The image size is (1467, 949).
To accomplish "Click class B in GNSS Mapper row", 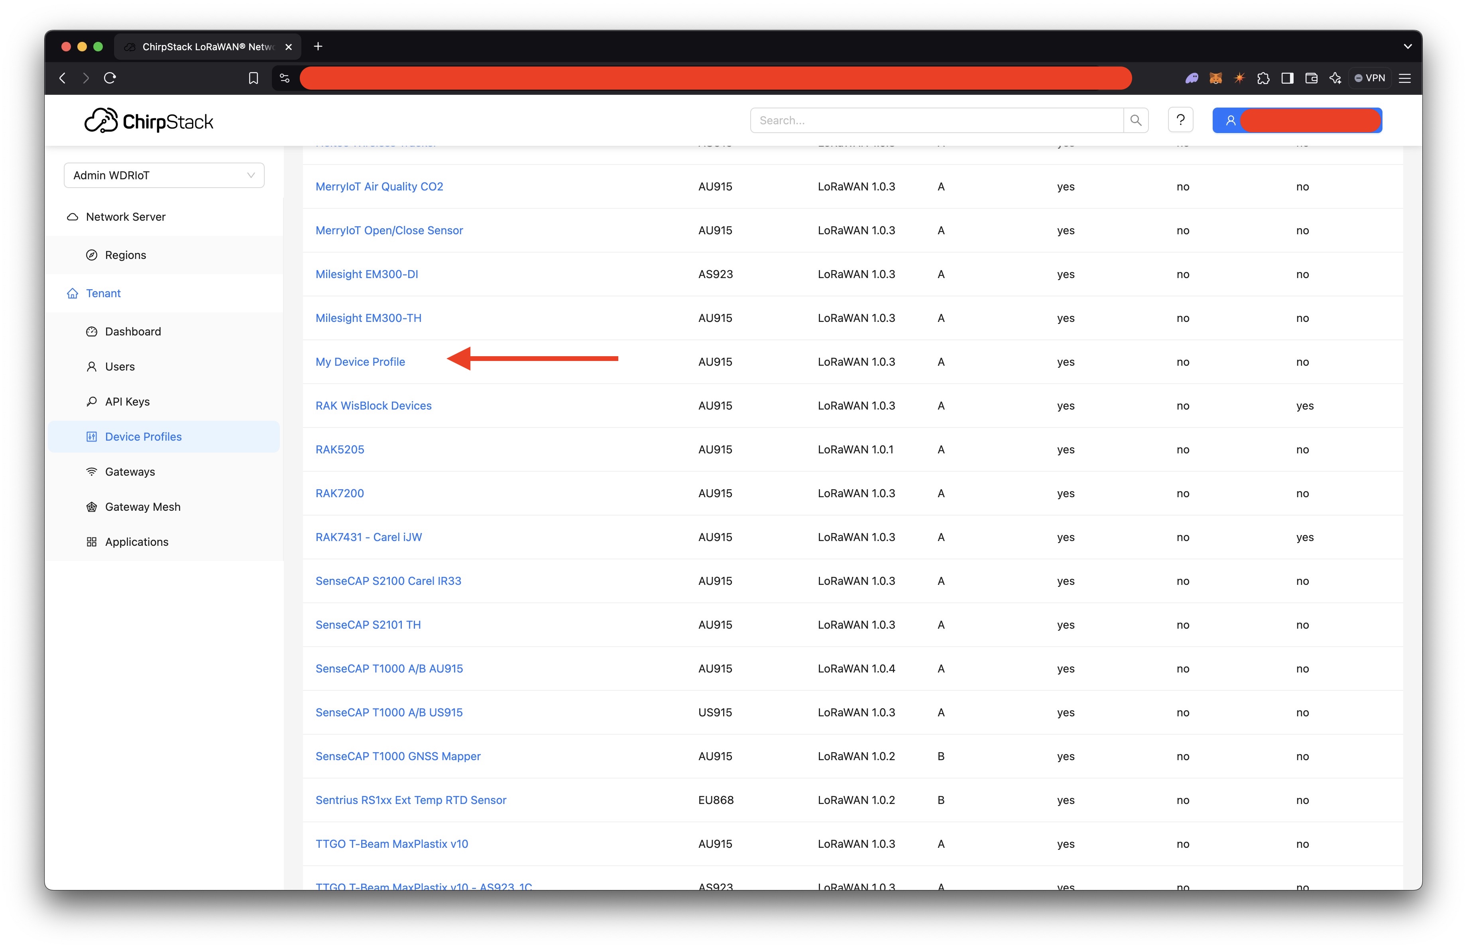I will click(941, 756).
